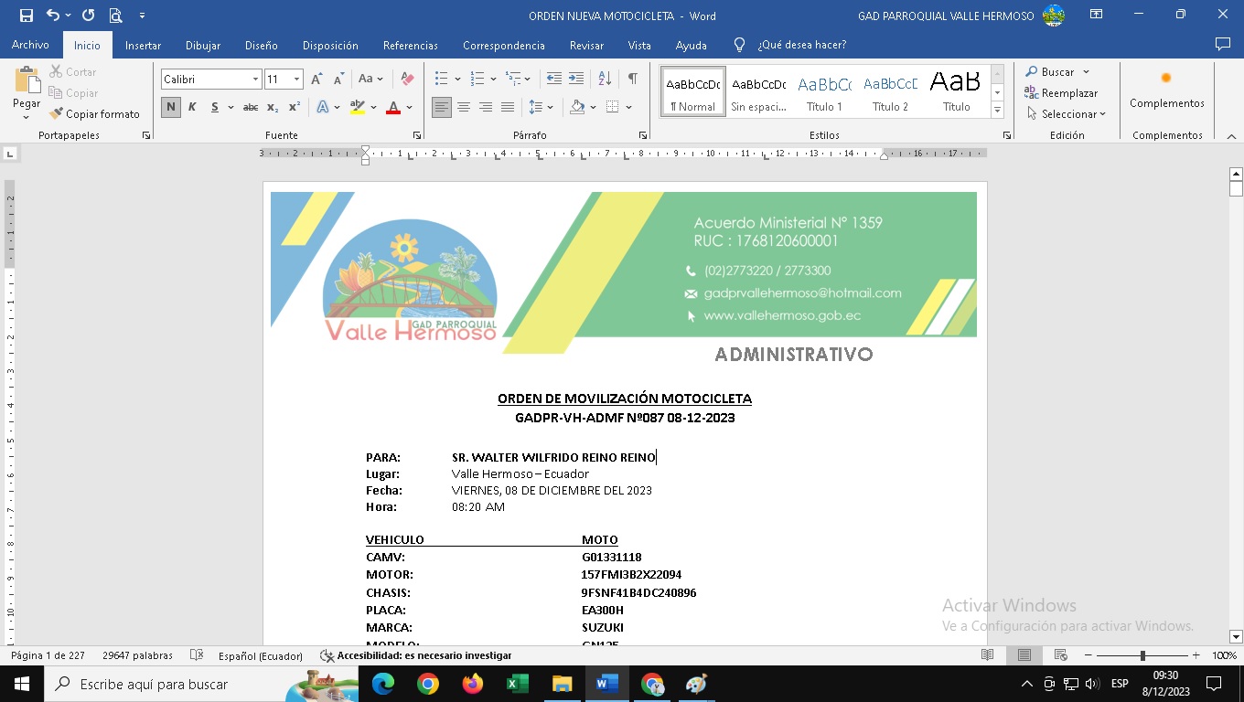Click the Clear Formatting eraser icon
1244x702 pixels.
click(x=408, y=80)
